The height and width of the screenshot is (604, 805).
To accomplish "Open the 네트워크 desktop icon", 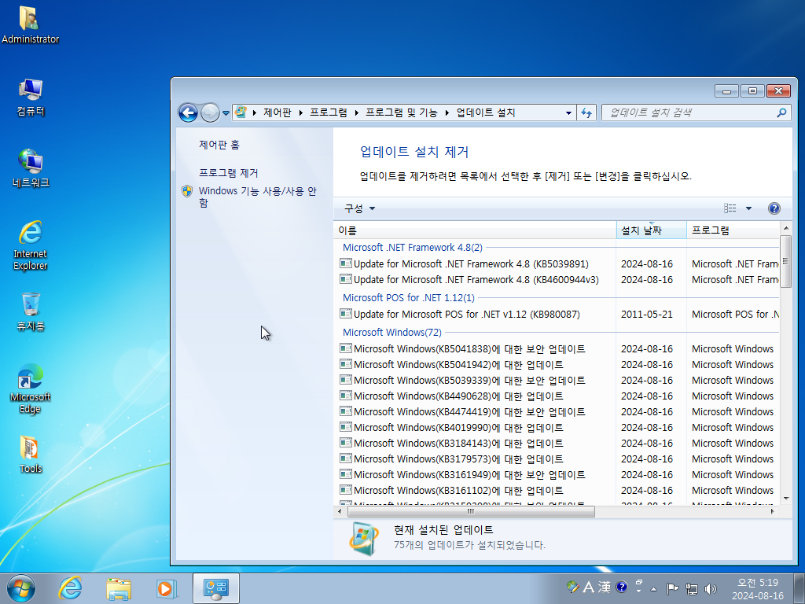I will tap(31, 168).
